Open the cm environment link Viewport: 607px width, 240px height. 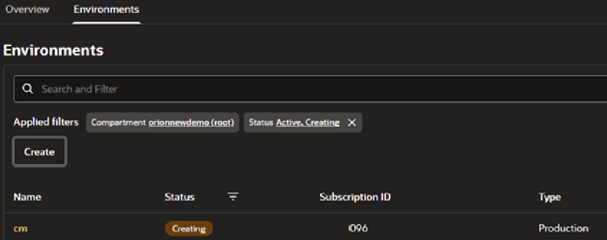pyautogui.click(x=21, y=228)
